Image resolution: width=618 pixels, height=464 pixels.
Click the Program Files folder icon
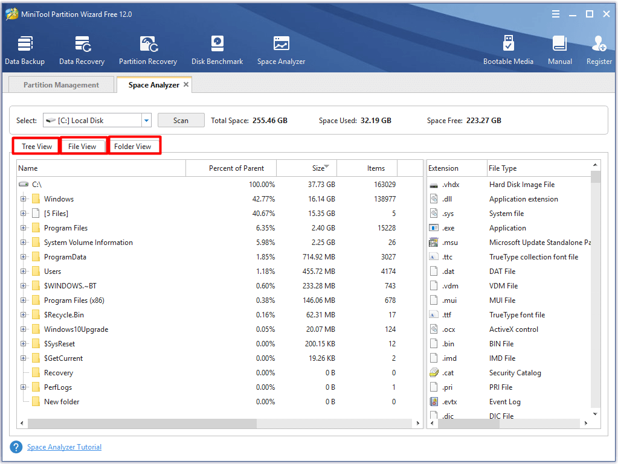36,228
